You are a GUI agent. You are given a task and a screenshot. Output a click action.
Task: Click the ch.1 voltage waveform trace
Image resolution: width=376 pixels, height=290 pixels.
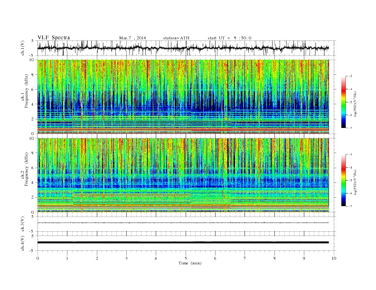[183, 48]
